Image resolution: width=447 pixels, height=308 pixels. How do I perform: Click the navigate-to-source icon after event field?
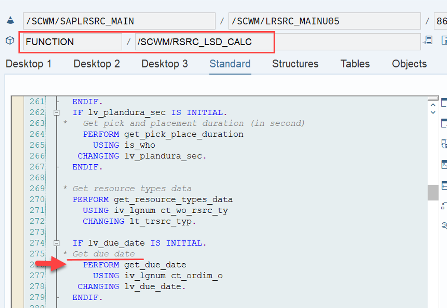pos(428,40)
